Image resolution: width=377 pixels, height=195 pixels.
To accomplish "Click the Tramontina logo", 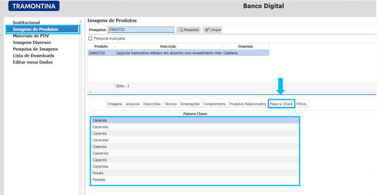I will 34,6.
